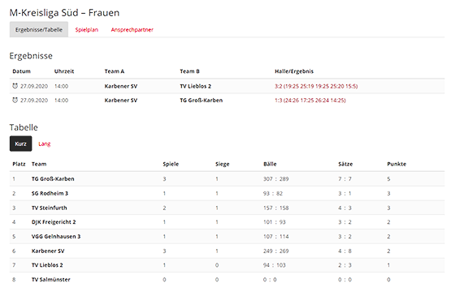Select TV Steinfurth in the Tabelle

[x=49, y=208]
